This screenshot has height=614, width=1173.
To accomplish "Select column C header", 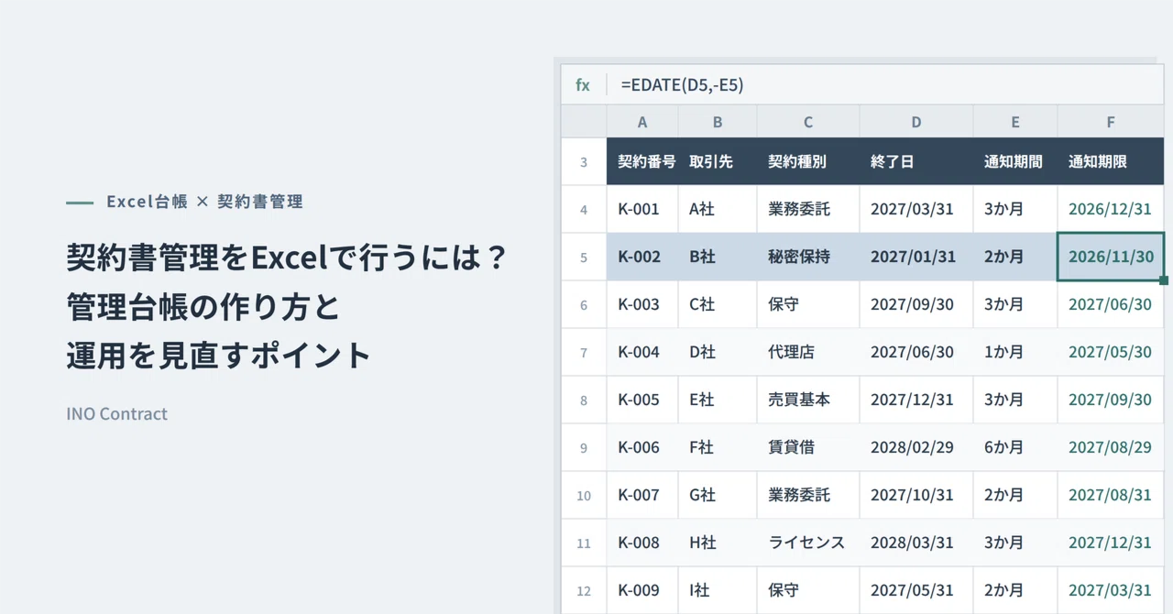I will tap(808, 122).
